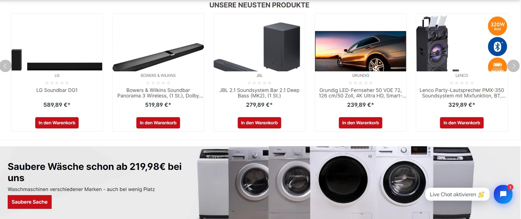The height and width of the screenshot is (219, 521).
Task: Click the Saubere Sache button
Action: (x=30, y=202)
